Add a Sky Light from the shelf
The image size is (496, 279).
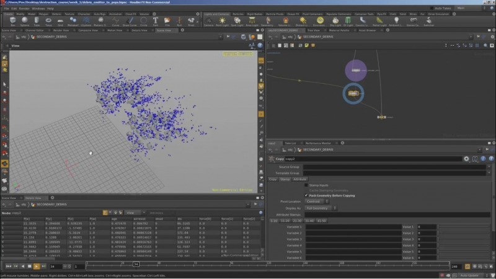(335, 21)
